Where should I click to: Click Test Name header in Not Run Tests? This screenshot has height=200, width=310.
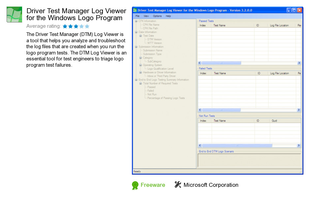point(233,121)
